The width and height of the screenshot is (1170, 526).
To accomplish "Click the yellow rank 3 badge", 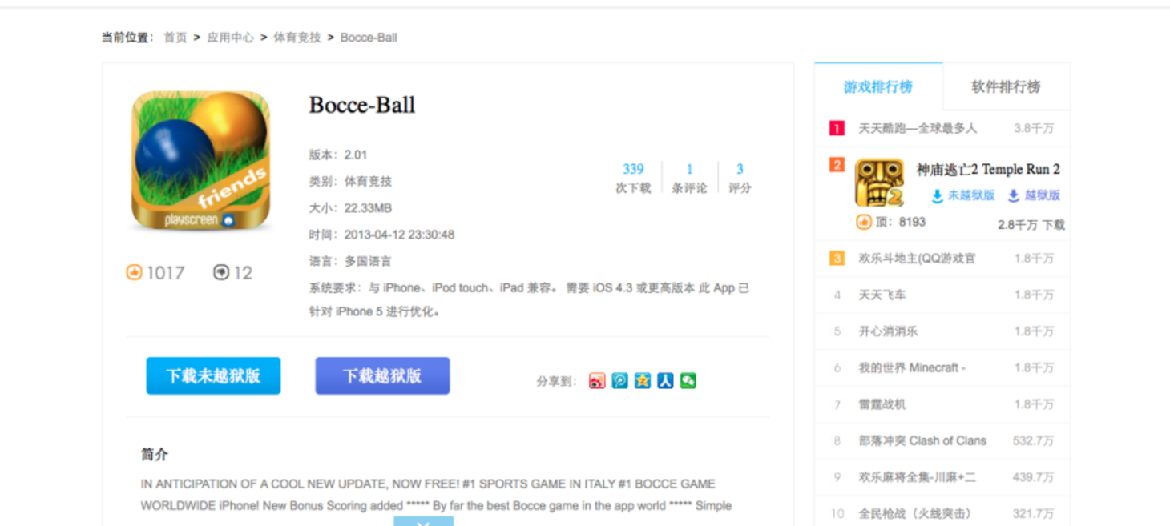I will click(x=837, y=258).
